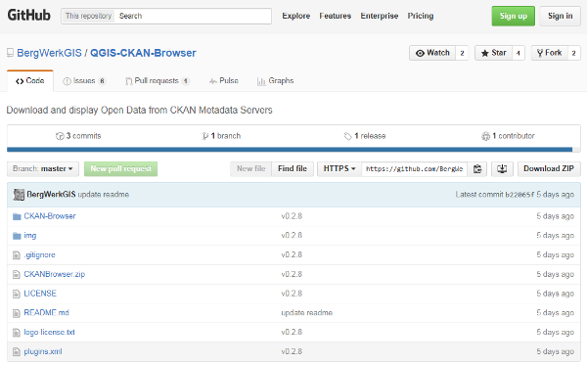Image resolution: width=587 pixels, height=365 pixels.
Task: Click v0.2.8 commit message in LICENSE row
Action: coord(292,294)
